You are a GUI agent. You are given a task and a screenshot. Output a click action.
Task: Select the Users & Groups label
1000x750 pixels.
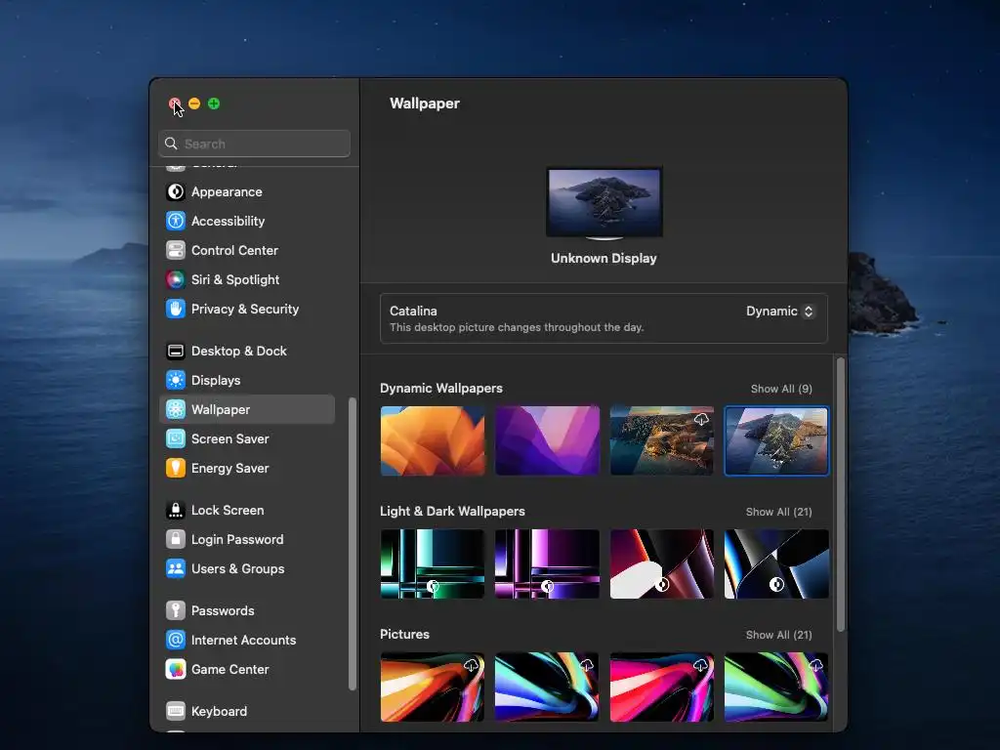(238, 569)
